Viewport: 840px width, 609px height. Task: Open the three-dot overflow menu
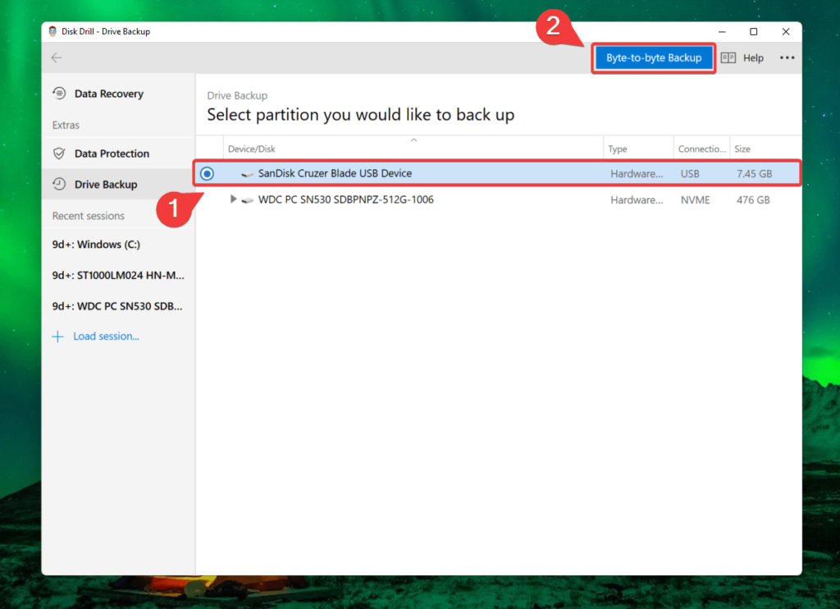click(786, 57)
